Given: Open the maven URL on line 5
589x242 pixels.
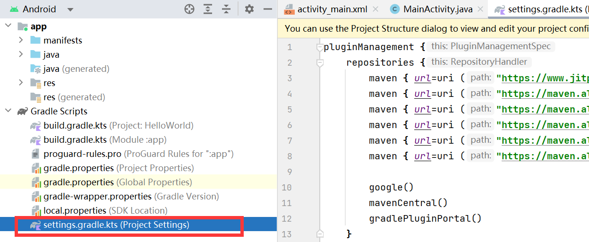Looking at the screenshot, I should click(x=545, y=109).
